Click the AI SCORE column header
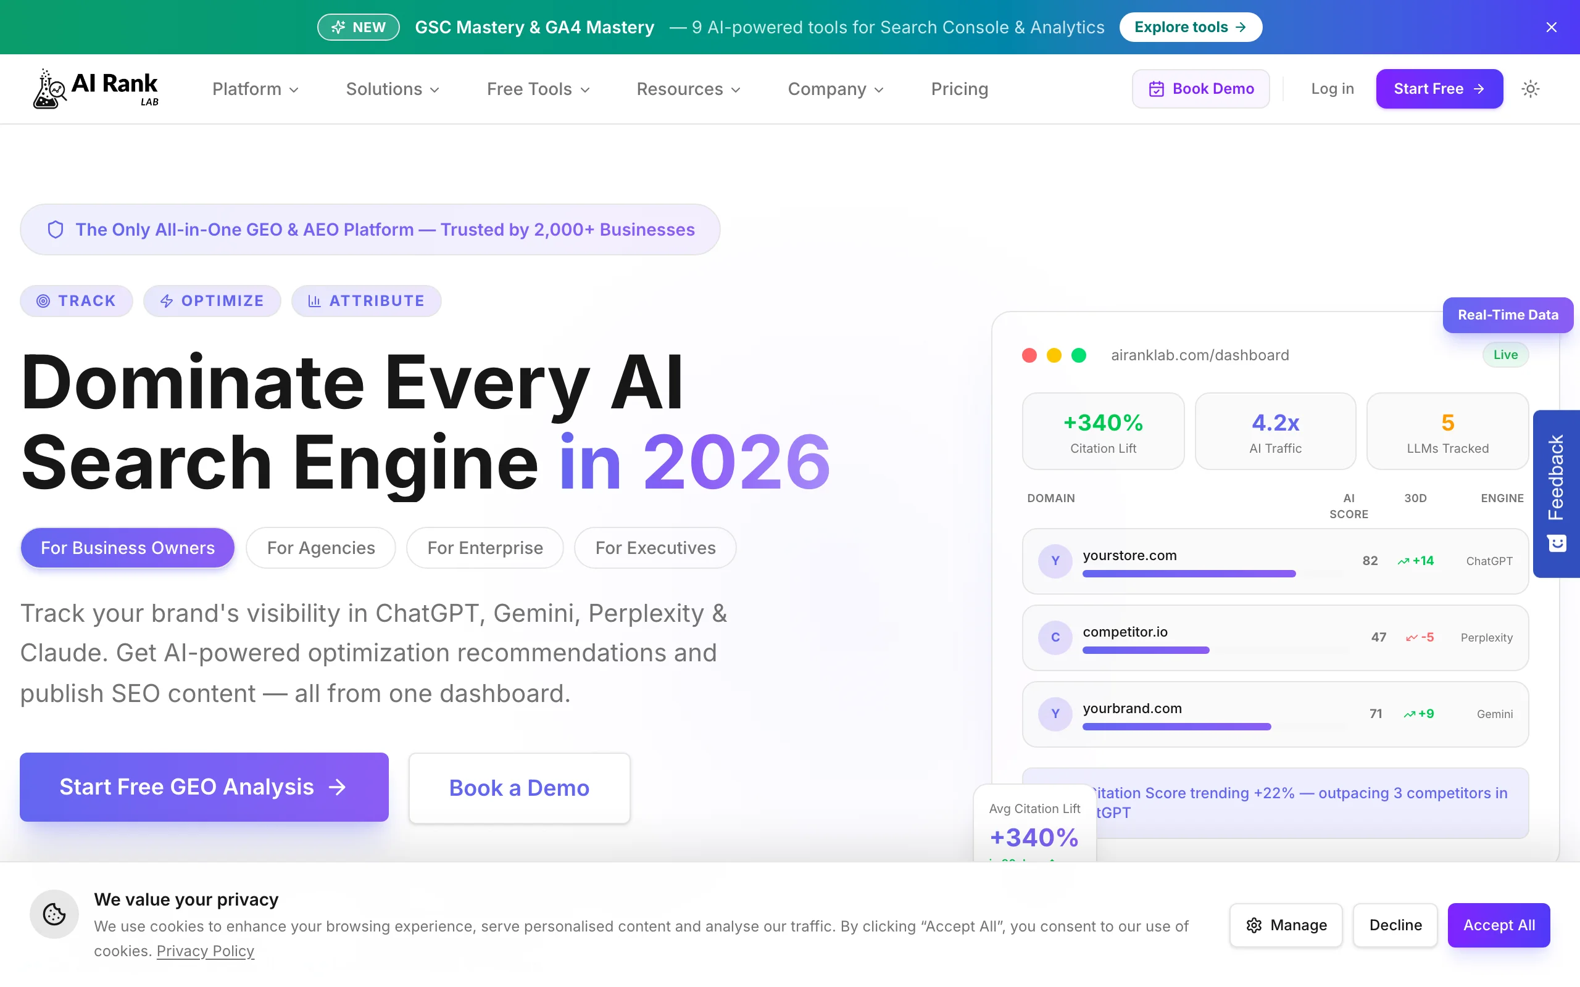The image size is (1580, 987). [1348, 506]
